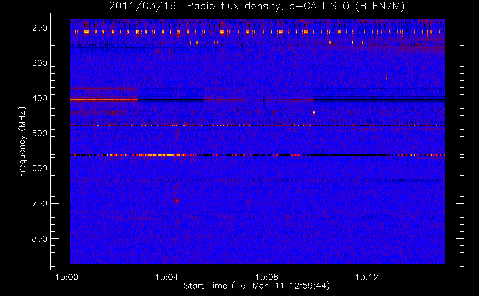This screenshot has width=479, height=296.
Task: Click the 800 frequency tick label
Action: tap(40, 239)
